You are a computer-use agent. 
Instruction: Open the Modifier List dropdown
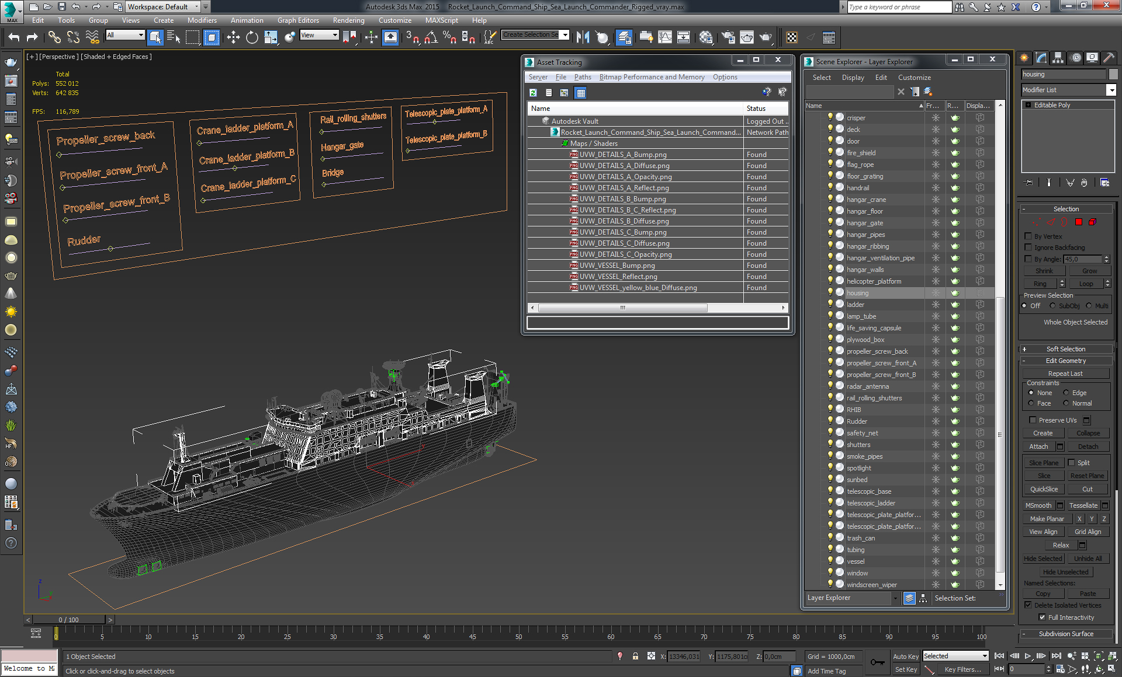pos(1111,90)
